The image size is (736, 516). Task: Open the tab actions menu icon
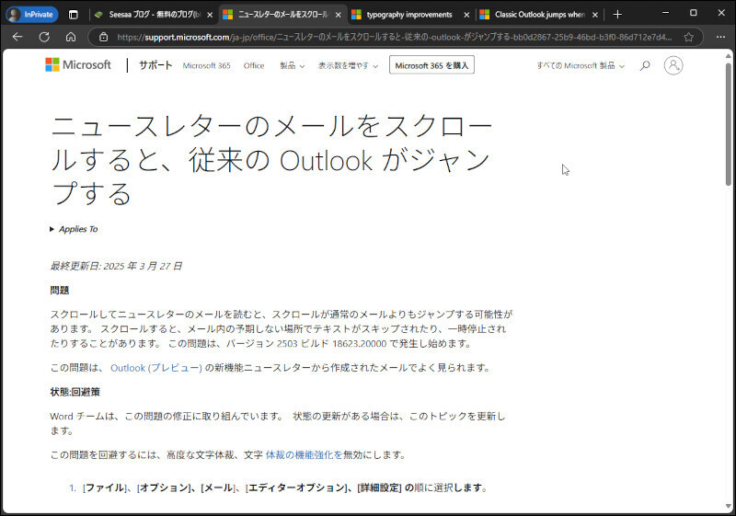pos(74,15)
